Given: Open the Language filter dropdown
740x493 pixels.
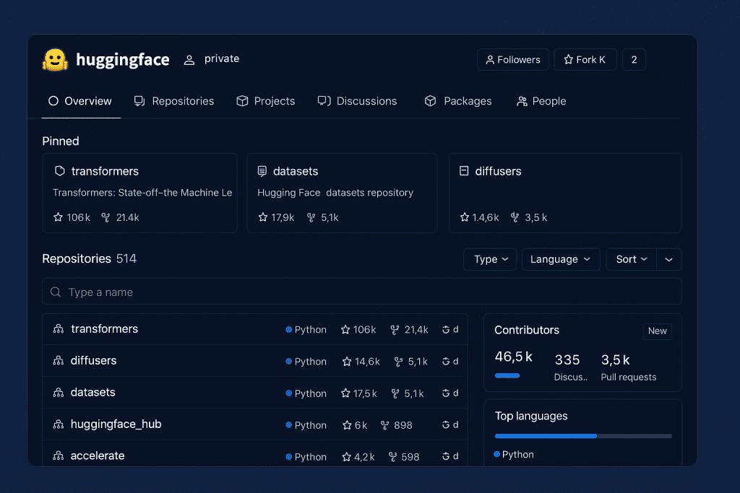Looking at the screenshot, I should click(x=561, y=259).
